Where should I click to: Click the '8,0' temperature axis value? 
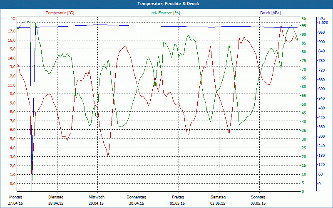pos(12,112)
